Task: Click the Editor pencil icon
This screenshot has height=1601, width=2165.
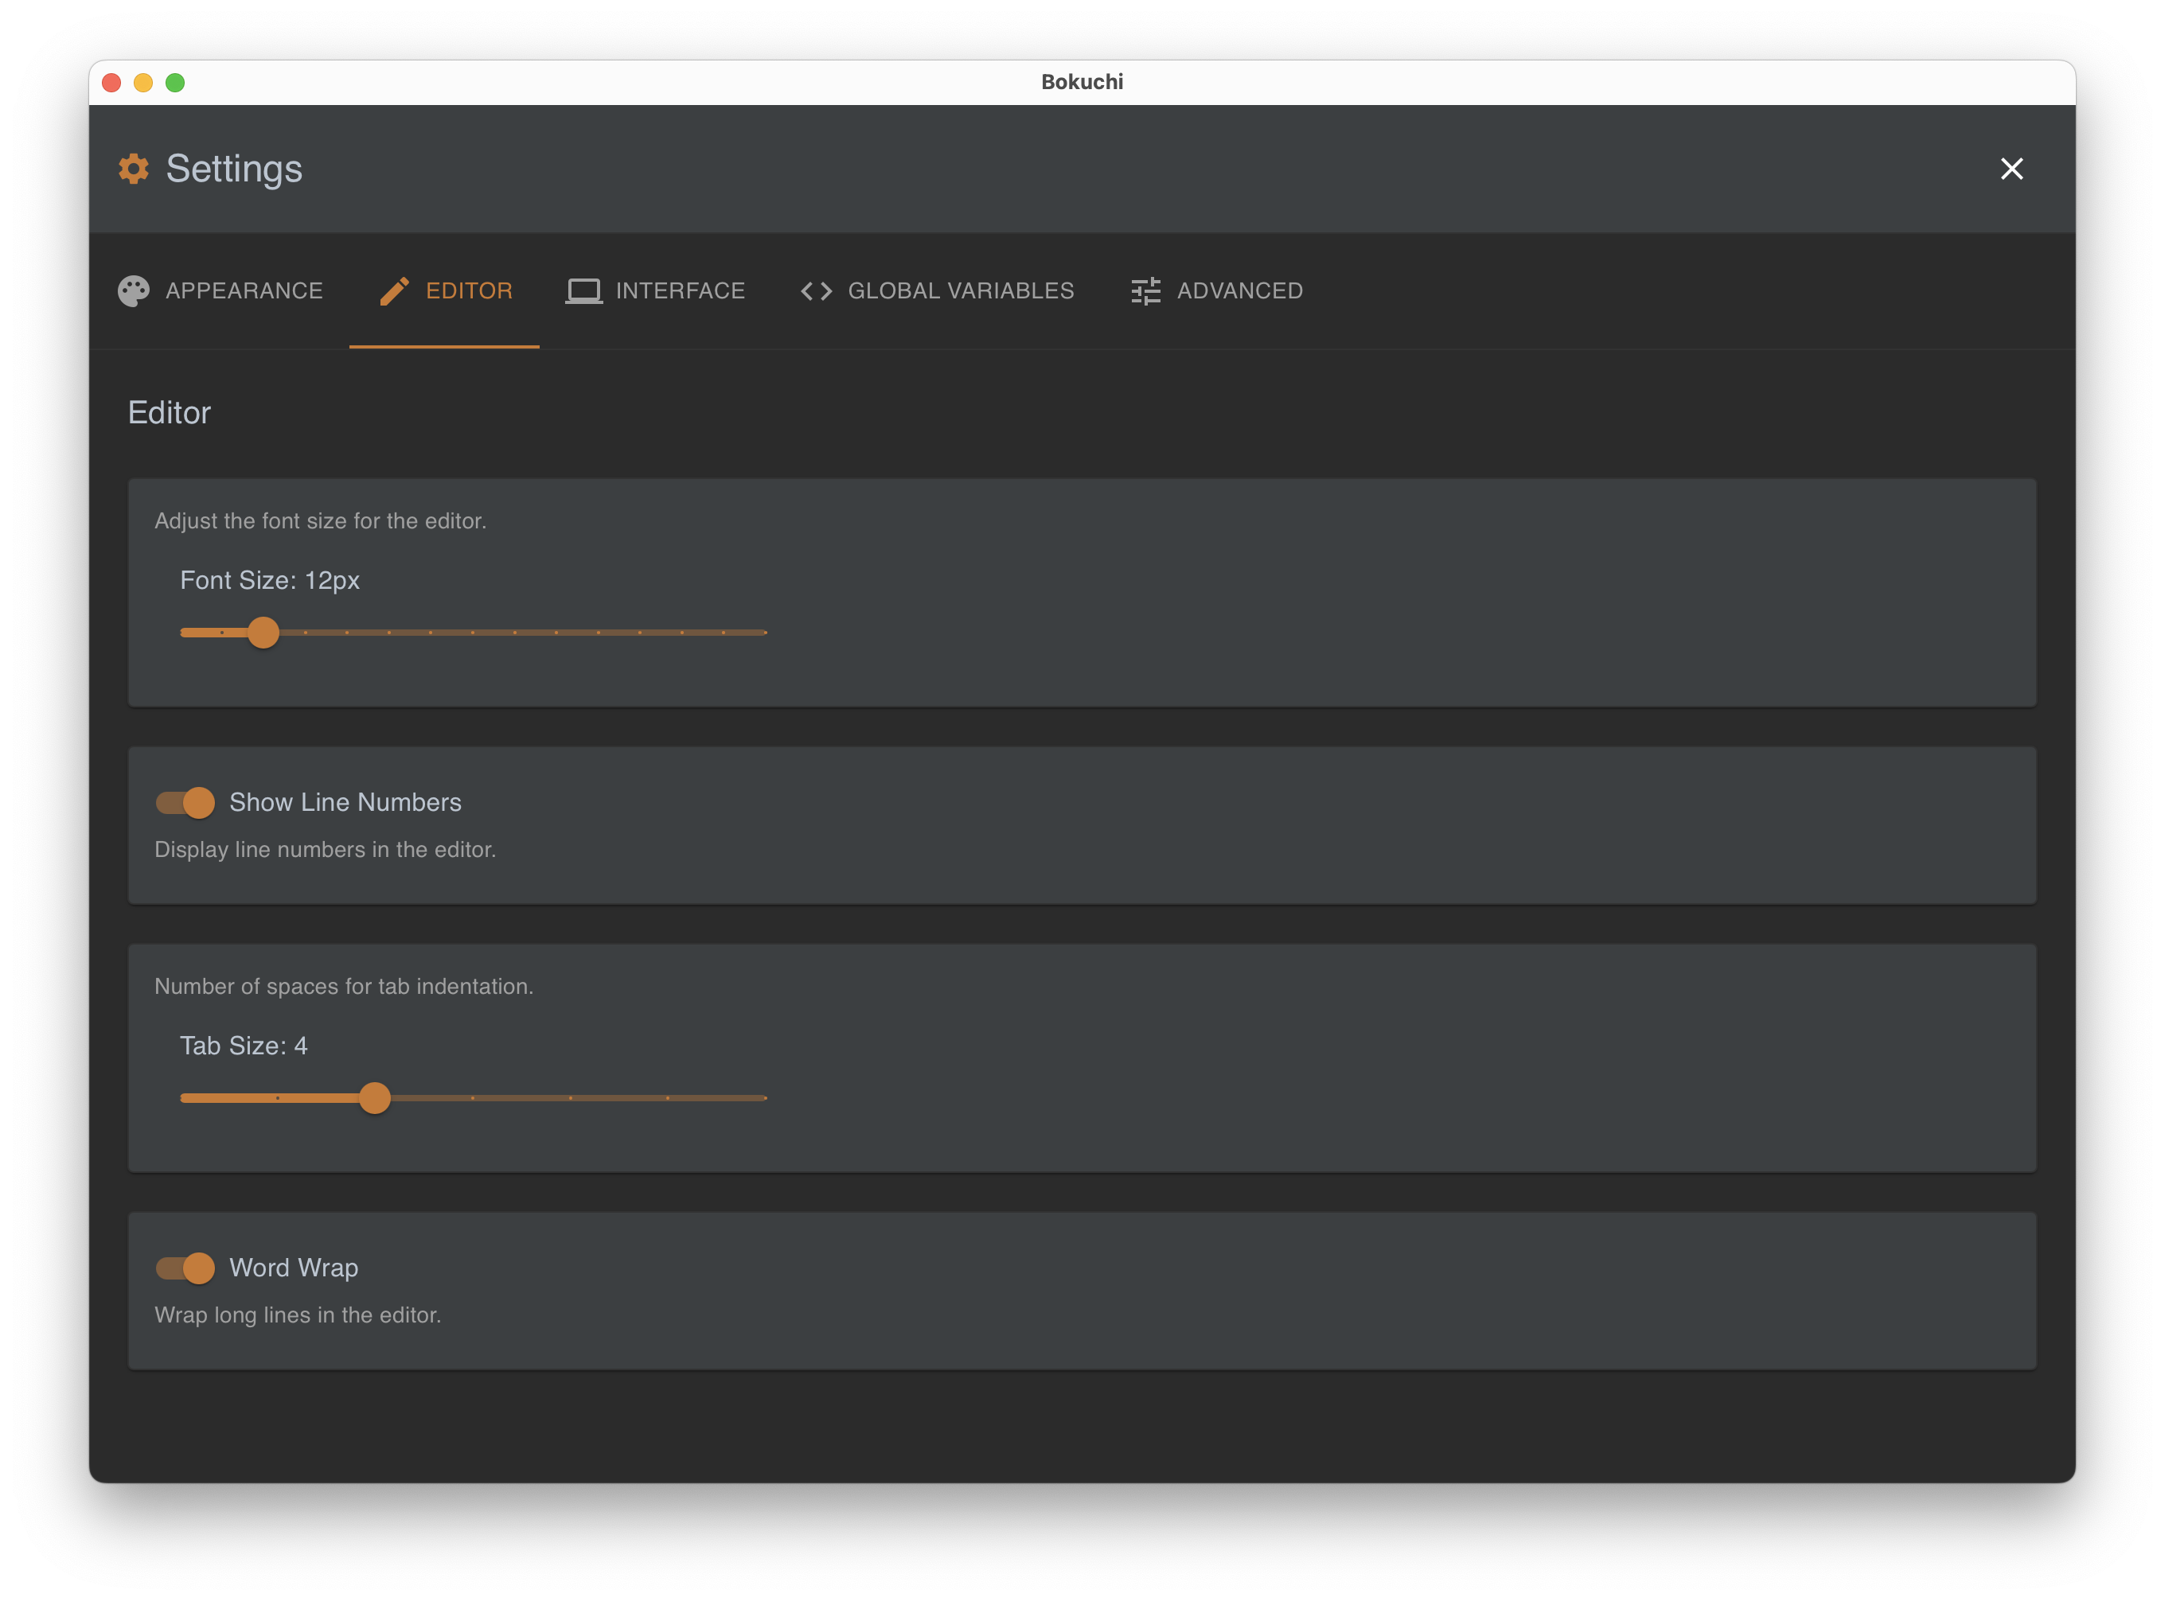Action: click(394, 290)
